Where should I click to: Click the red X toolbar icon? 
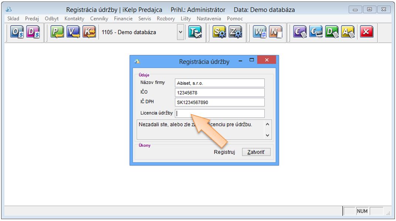click(x=366, y=32)
